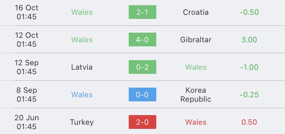Click Wales in the Gibraltar match row

pos(82,40)
